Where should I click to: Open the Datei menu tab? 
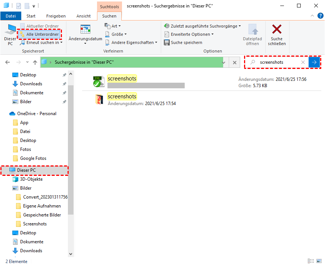(x=11, y=16)
